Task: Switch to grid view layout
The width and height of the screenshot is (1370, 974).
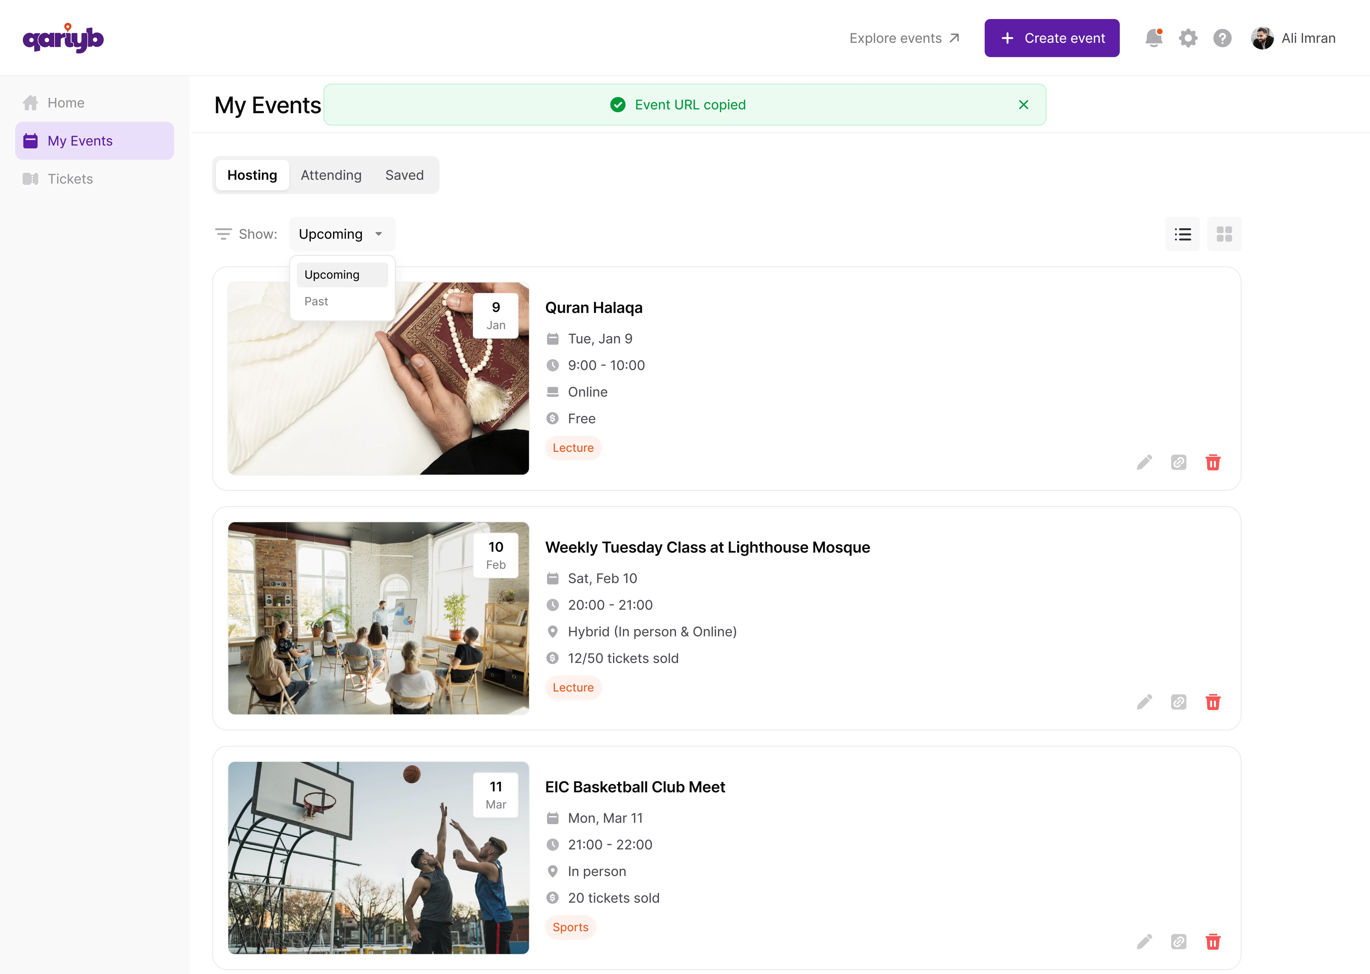Action: coord(1223,235)
